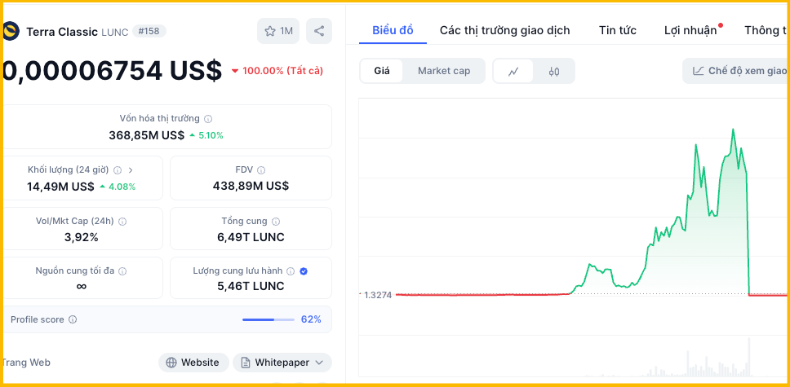The width and height of the screenshot is (790, 387).
Task: Click the 1.3274 chart axis label
Action: tap(377, 295)
